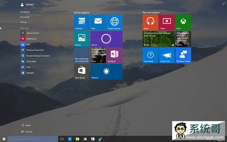This screenshot has height=142, width=227.
Task: Launch Reading List from Most used
Action: 28,39
